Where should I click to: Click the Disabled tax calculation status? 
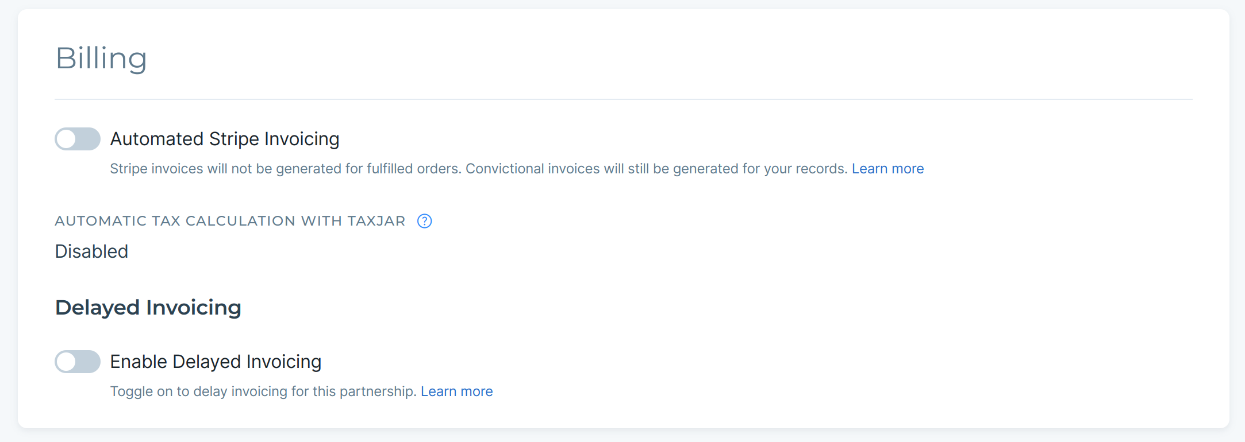91,251
